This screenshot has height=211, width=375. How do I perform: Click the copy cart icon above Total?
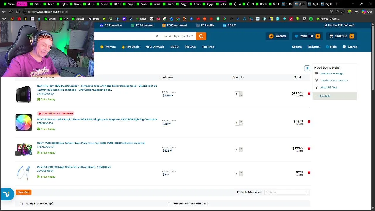click(307, 68)
